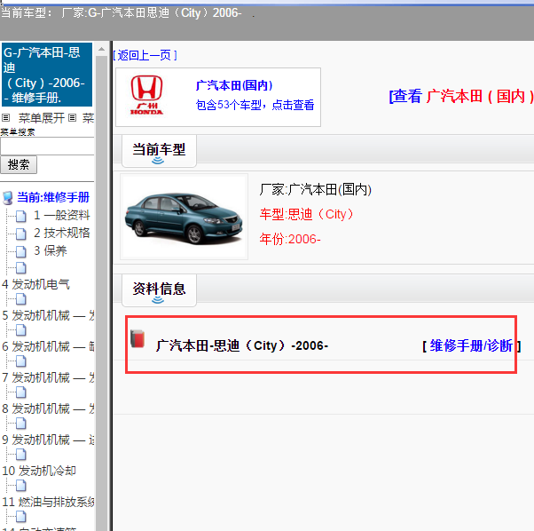Click page icon above 6 发动机机械
This screenshot has height=531, width=534.
(x=20, y=330)
